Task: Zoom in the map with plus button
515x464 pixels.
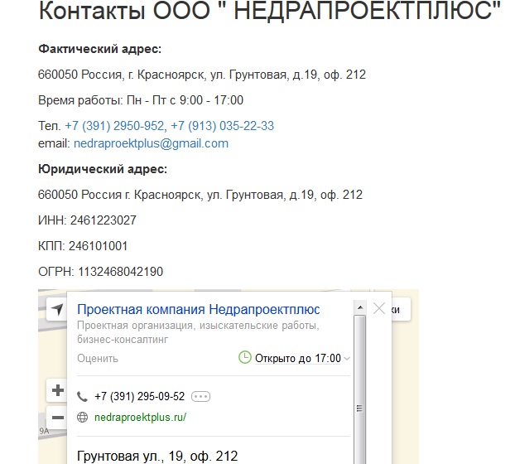Action: point(57,391)
